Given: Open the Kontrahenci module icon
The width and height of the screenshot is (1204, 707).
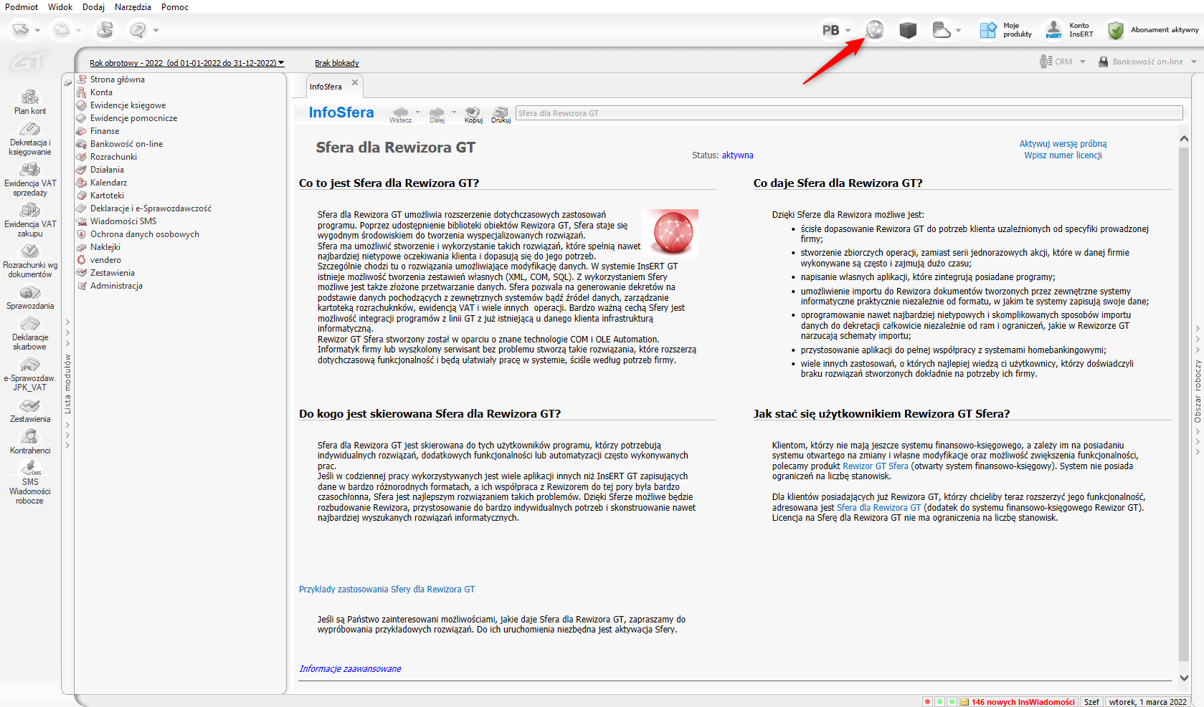Looking at the screenshot, I should (x=30, y=442).
